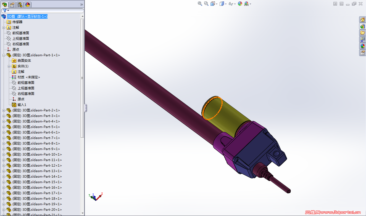
Task: Select component 3D图.sldasm-Part-17<1>
Action: 37,193
